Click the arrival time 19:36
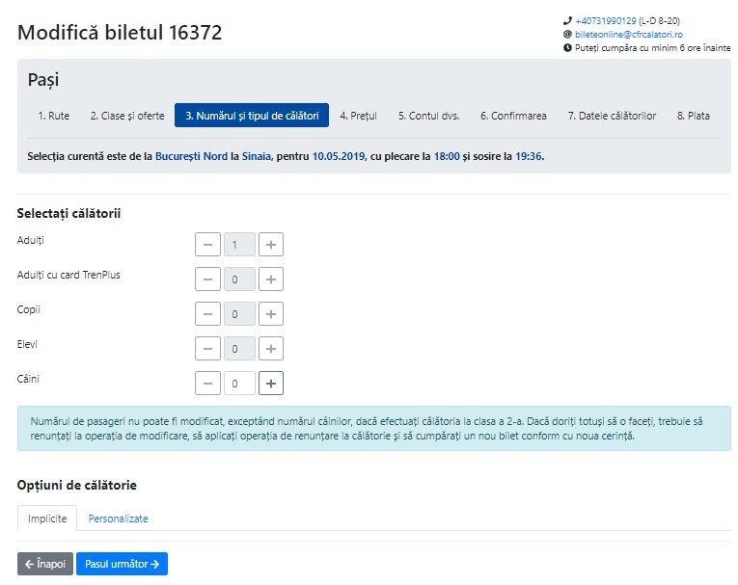This screenshot has width=738, height=585. (x=529, y=156)
